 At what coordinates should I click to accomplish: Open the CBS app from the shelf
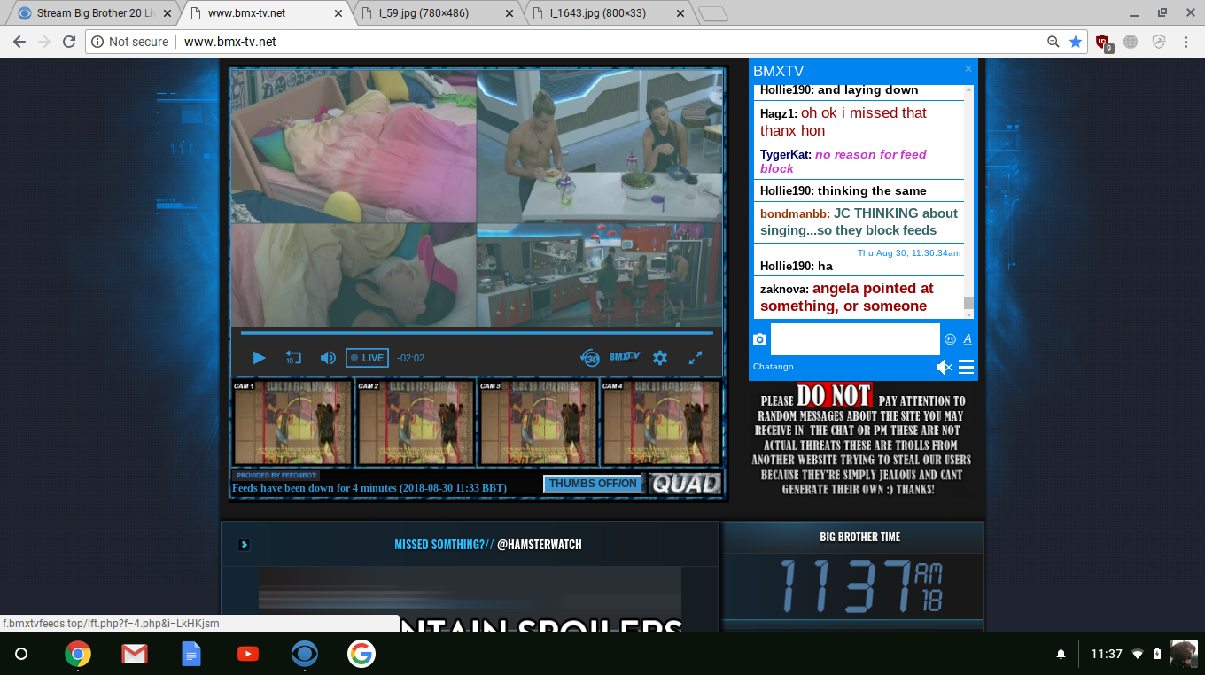tap(305, 654)
